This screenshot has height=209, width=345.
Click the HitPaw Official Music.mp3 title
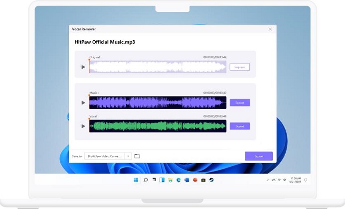tap(105, 42)
